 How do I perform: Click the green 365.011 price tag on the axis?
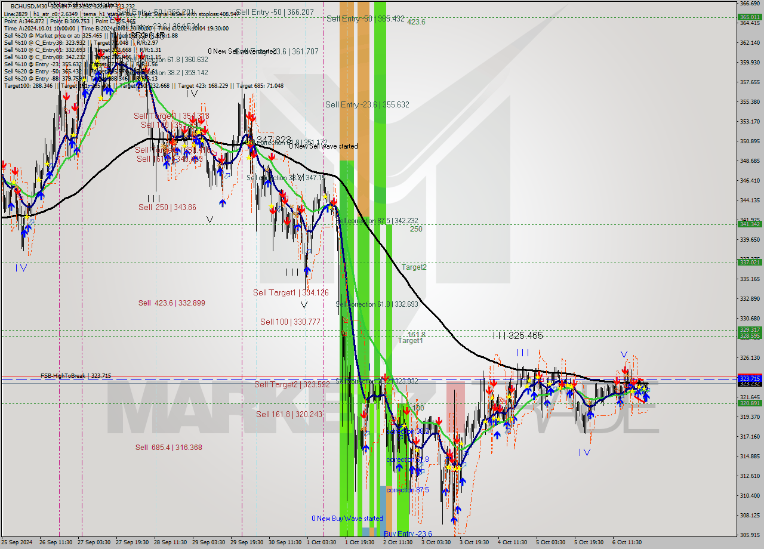coord(750,17)
